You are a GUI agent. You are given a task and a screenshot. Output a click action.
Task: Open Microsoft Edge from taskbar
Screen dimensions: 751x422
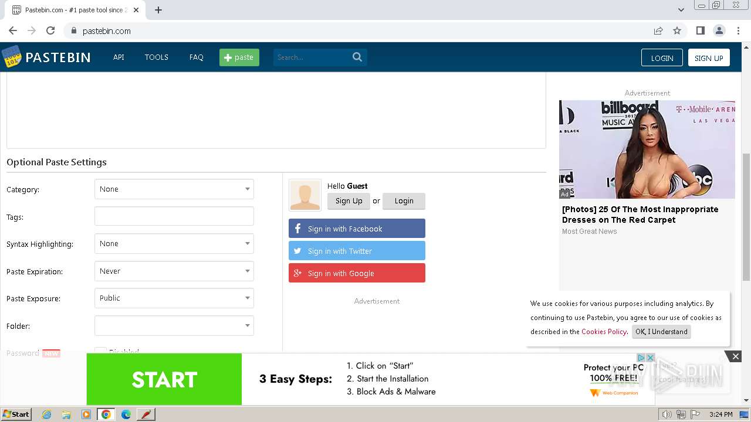pyautogui.click(x=126, y=414)
